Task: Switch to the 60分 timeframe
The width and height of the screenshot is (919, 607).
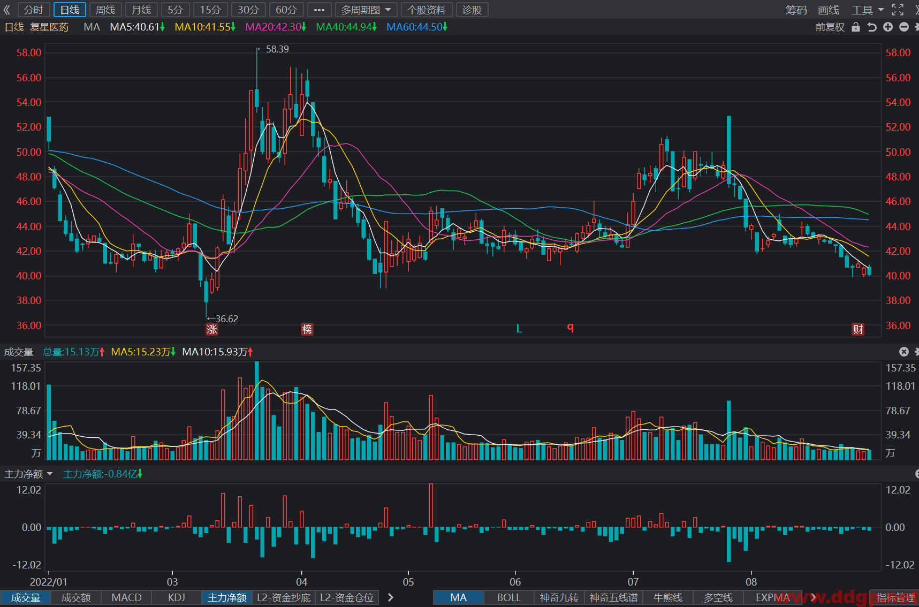Action: pyautogui.click(x=286, y=10)
